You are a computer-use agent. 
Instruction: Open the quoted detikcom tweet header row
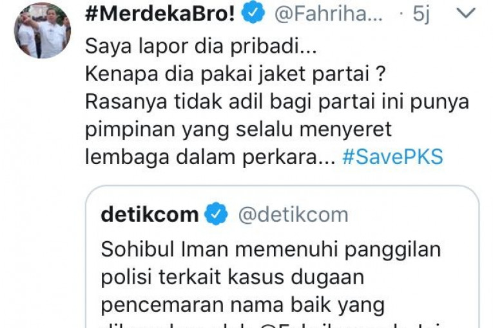[224, 215]
